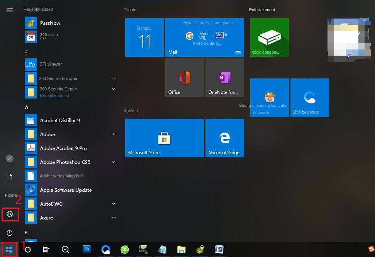375x257 pixels.
Task: Launch the Microsoft Edge tile
Action: coord(224,138)
